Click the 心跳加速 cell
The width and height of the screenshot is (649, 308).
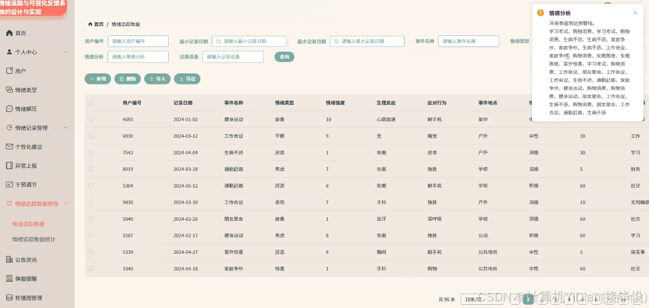point(386,119)
